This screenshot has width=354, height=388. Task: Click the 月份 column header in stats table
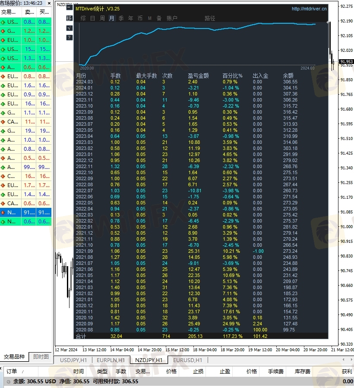coord(81,76)
